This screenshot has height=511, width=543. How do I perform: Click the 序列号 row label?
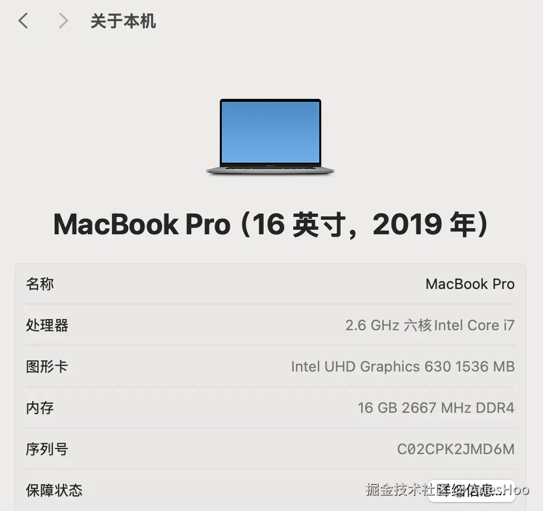tap(47, 449)
